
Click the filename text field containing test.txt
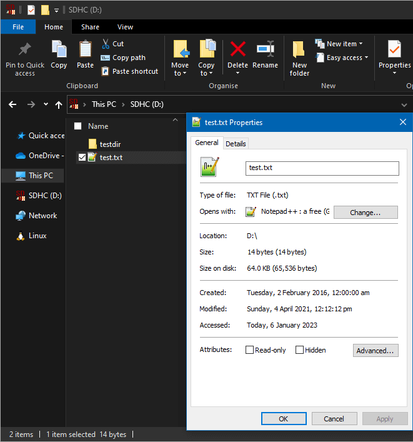322,168
